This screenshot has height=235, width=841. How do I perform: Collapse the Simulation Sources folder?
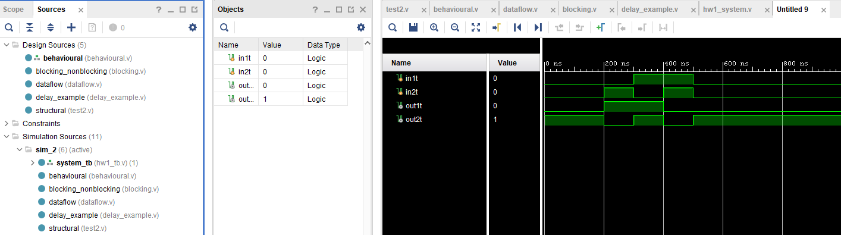[7, 136]
